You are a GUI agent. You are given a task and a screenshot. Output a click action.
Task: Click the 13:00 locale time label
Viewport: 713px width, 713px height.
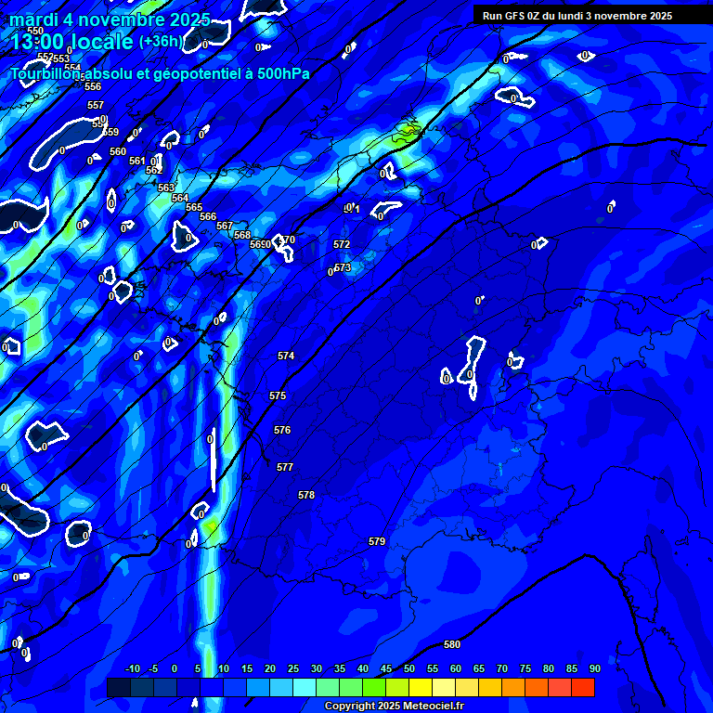tap(71, 42)
